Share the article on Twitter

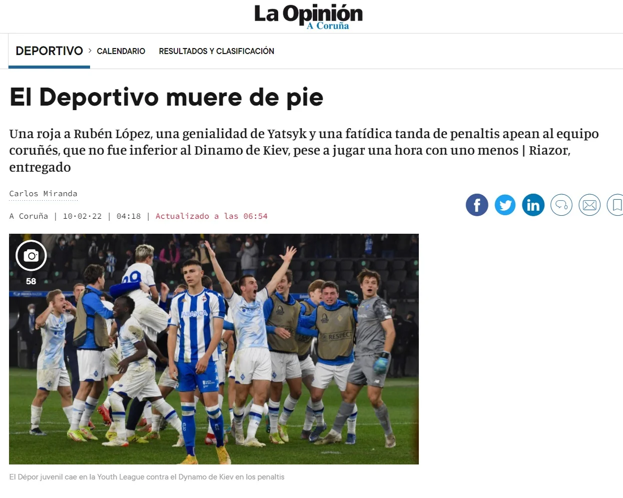pos(505,205)
